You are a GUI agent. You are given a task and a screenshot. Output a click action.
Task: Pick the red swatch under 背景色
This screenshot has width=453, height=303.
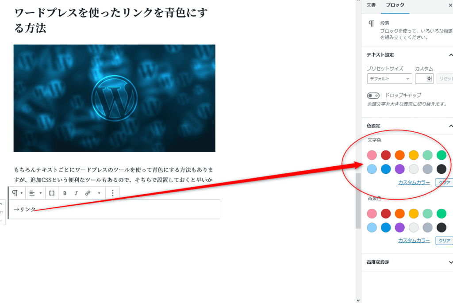click(x=386, y=214)
